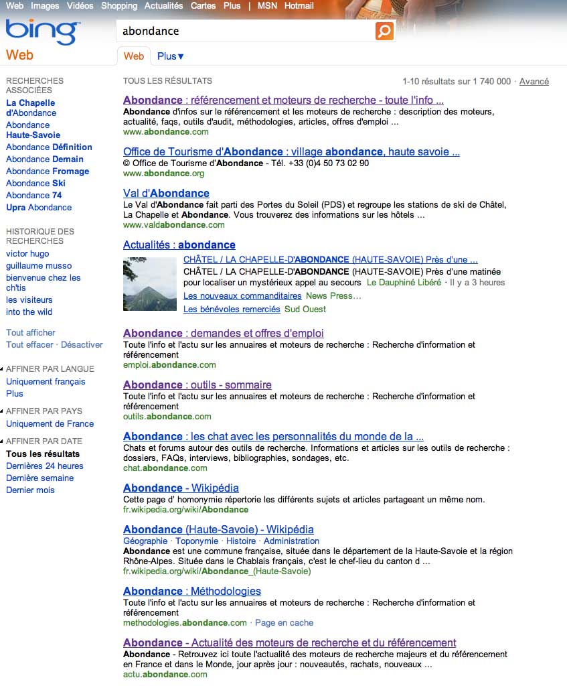Reopen les visiteurs from search history
The width and height of the screenshot is (567, 688).
click(29, 300)
